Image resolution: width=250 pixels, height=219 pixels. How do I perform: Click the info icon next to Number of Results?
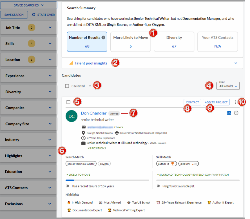pos(103,37)
